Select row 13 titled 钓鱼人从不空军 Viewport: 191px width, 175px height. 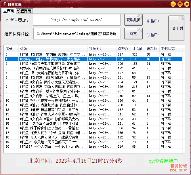coord(94,114)
